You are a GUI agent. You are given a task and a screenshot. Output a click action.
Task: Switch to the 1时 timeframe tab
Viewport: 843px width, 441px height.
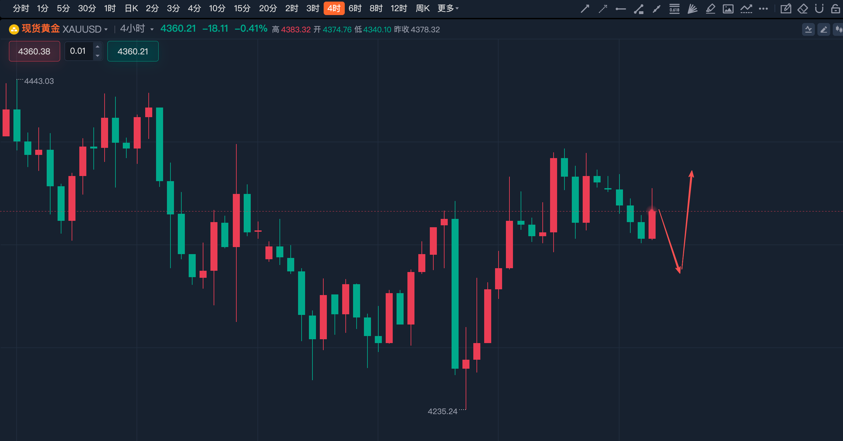click(110, 9)
